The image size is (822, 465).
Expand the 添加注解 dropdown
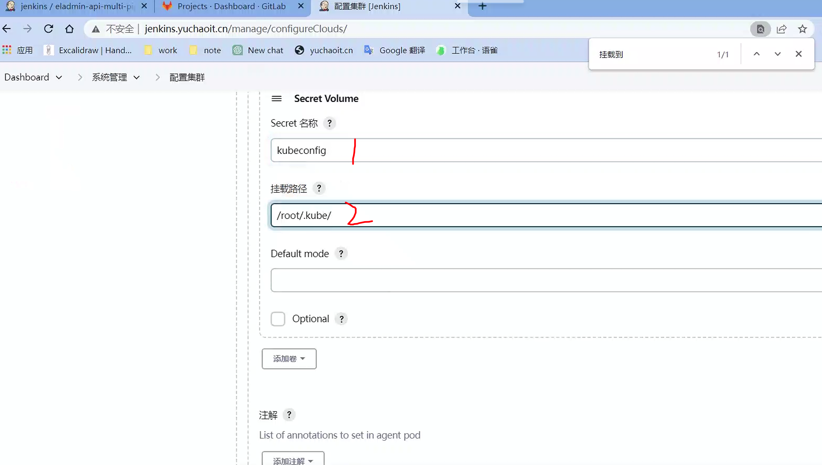(293, 460)
